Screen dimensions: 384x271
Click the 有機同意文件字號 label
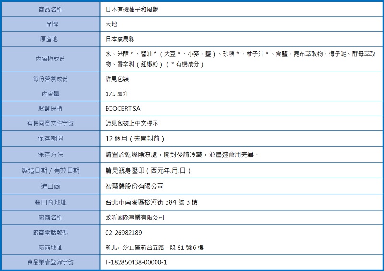coord(50,123)
